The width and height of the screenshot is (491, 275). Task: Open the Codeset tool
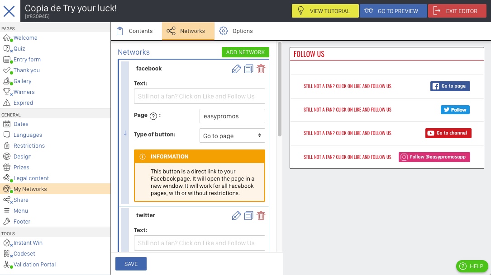[24, 254]
